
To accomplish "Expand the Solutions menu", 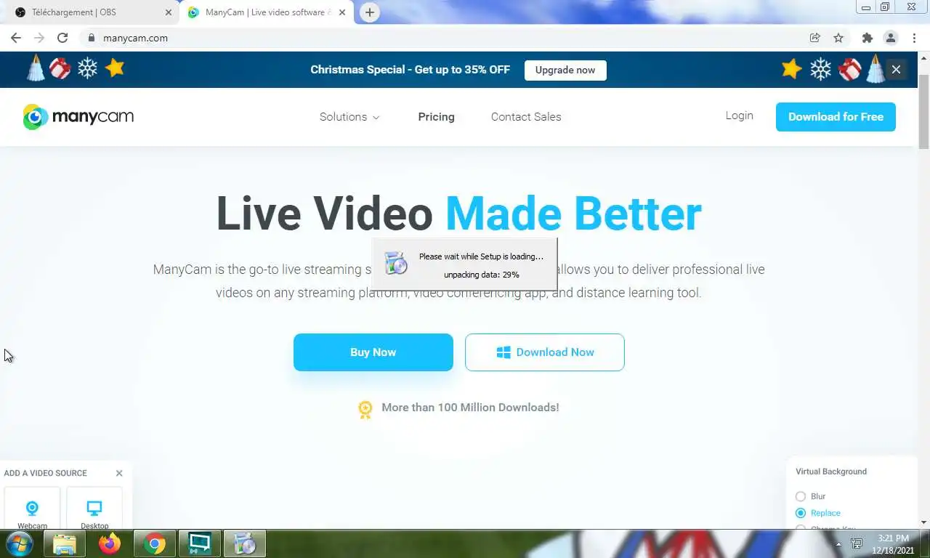I will [x=349, y=117].
